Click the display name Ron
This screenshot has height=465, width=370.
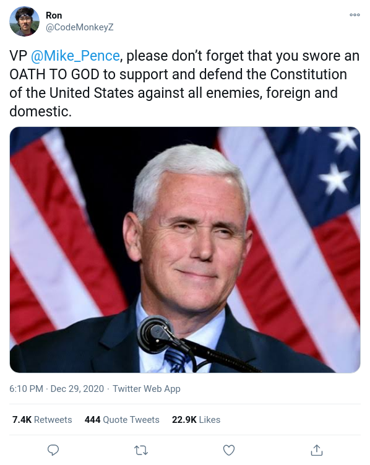[54, 15]
